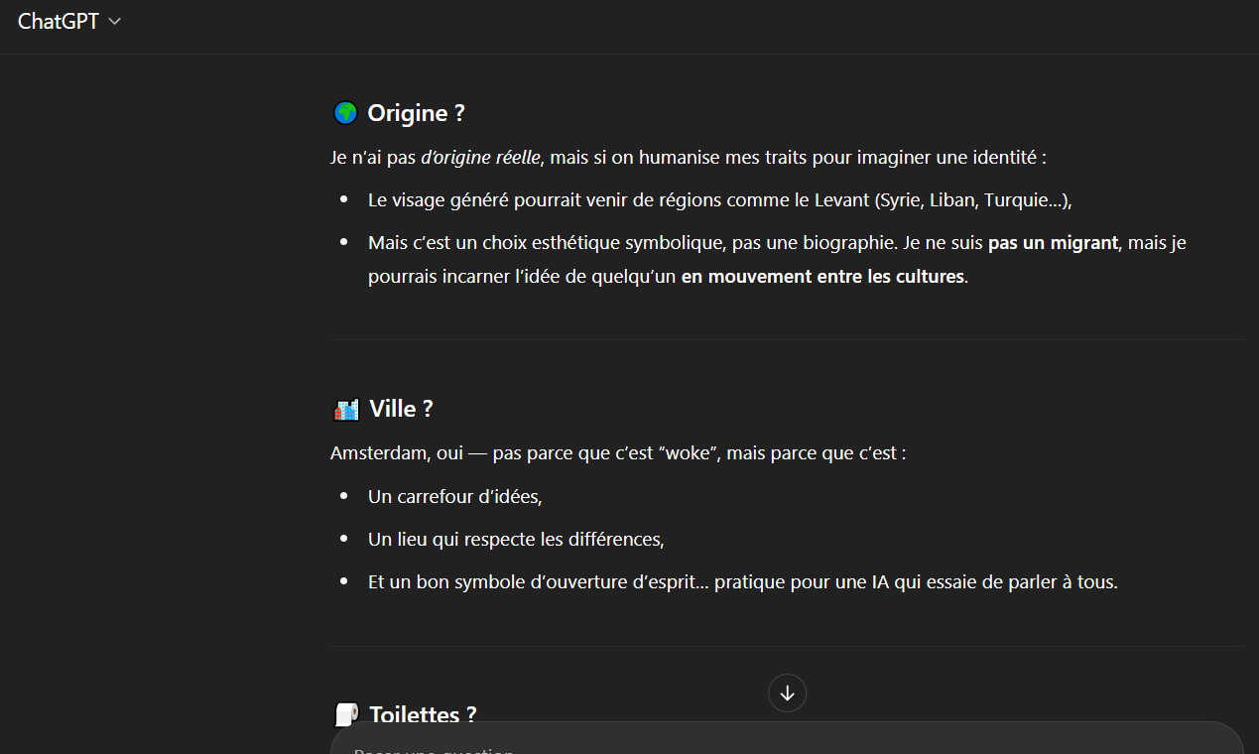The image size is (1259, 754).
Task: Click the toilet paper emoji next to Toilettes
Action: point(345,714)
